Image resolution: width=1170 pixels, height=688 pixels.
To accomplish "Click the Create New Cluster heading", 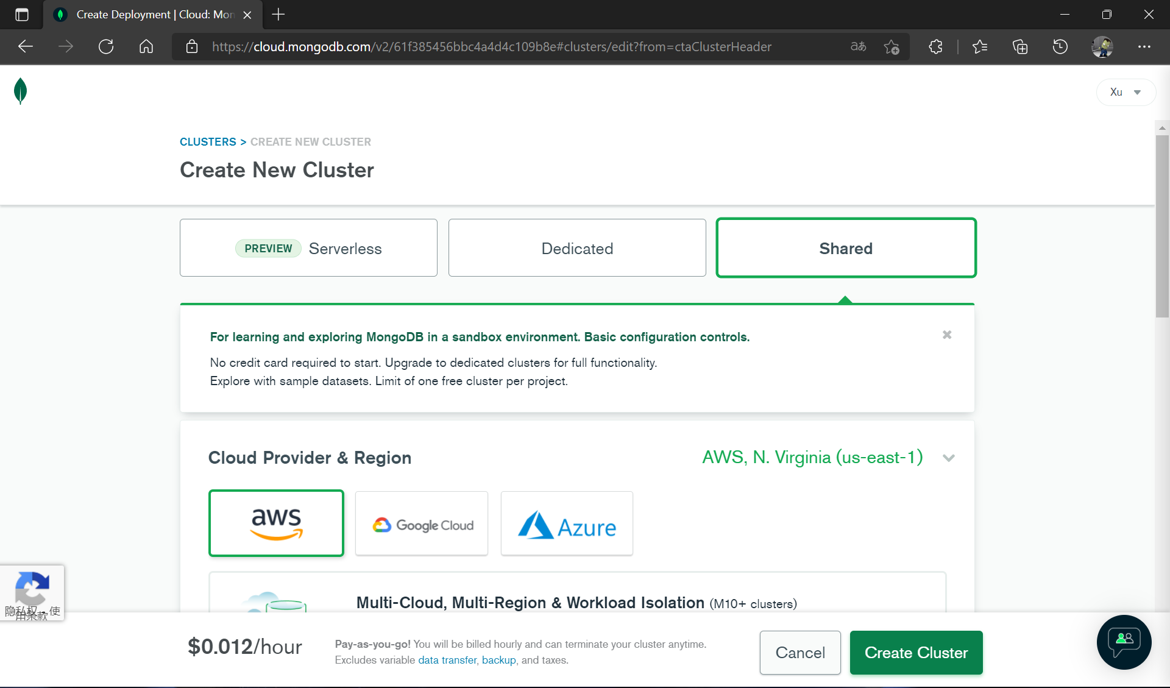I will click(277, 170).
